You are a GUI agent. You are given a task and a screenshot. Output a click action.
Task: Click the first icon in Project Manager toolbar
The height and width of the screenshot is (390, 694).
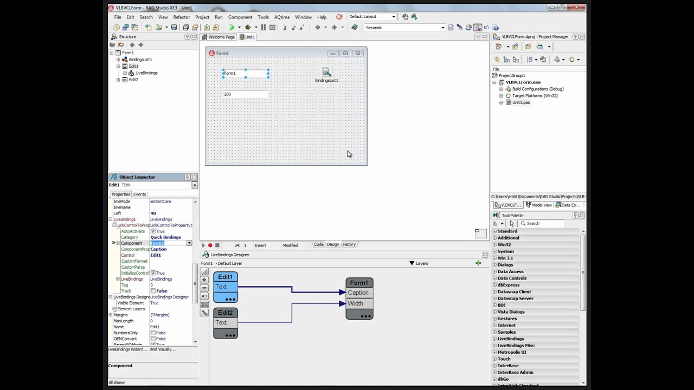tap(498, 47)
